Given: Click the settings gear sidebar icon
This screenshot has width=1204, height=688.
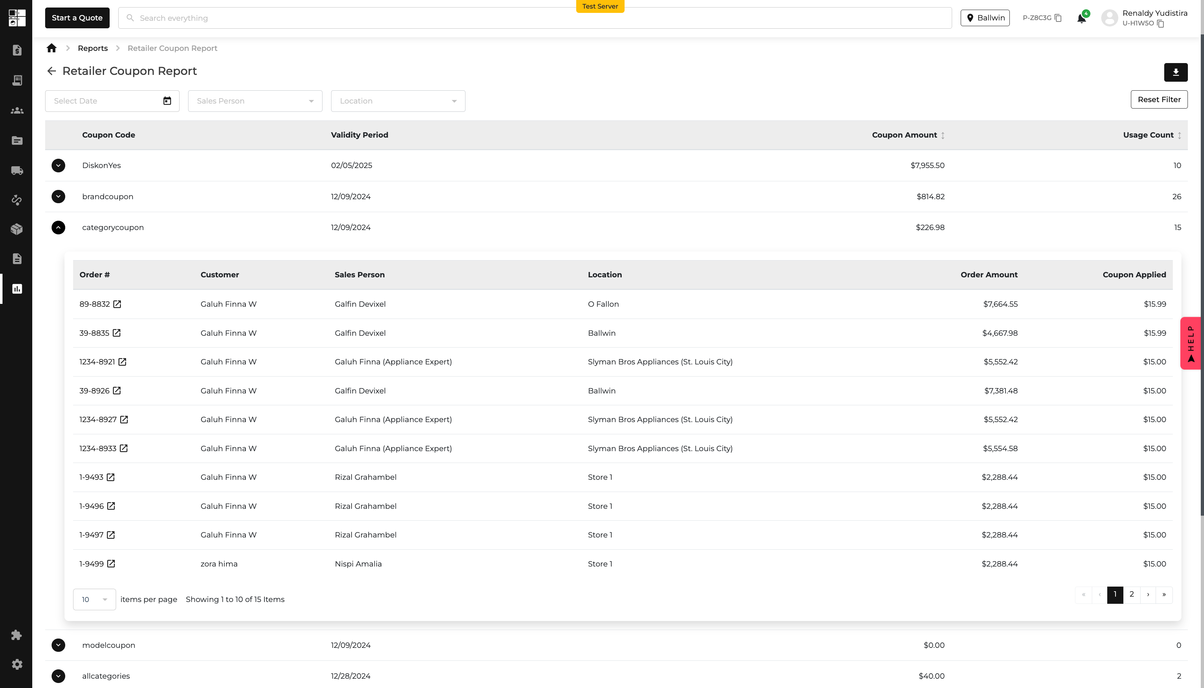Looking at the screenshot, I should pos(17,664).
